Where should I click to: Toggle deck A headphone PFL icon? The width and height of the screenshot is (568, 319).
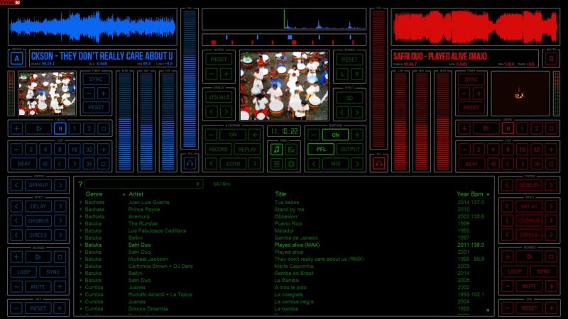click(x=190, y=164)
